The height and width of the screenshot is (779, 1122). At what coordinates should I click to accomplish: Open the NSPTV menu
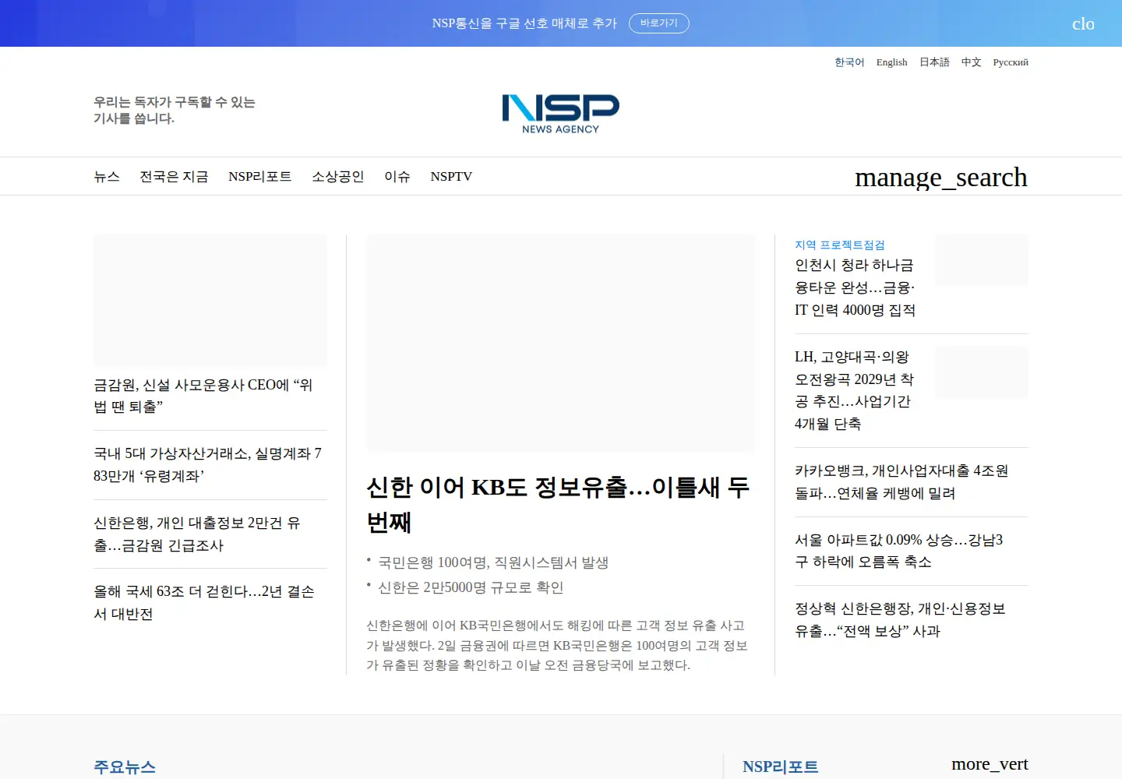point(451,177)
